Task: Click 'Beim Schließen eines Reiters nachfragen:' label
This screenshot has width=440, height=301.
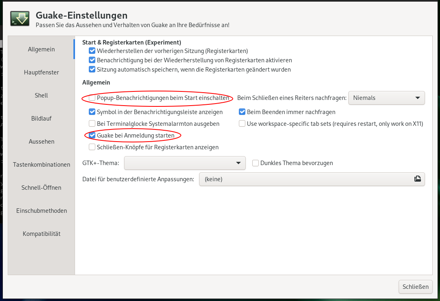Action: click(x=292, y=98)
